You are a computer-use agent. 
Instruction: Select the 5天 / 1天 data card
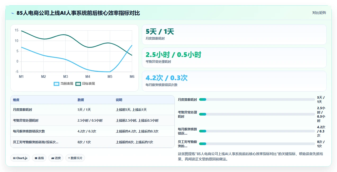(234, 35)
